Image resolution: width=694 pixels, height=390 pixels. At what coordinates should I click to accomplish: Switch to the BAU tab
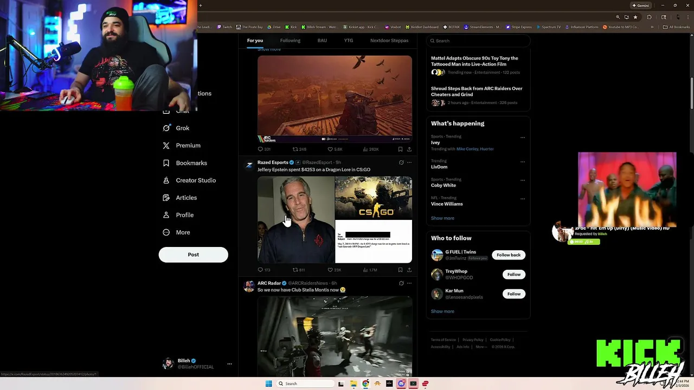click(x=322, y=41)
